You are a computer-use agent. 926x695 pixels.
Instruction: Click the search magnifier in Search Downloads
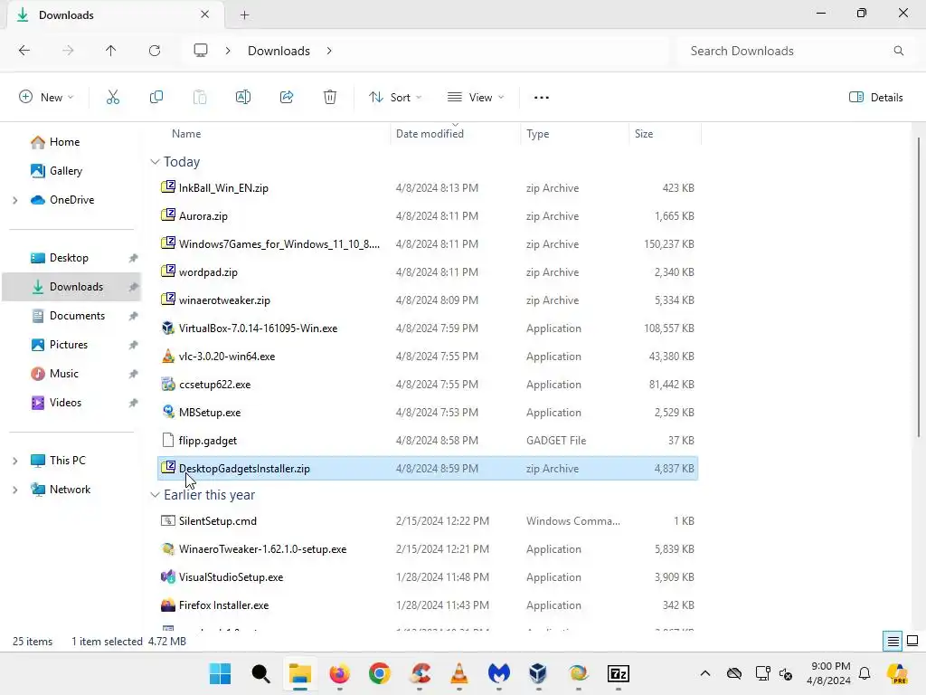point(898,51)
